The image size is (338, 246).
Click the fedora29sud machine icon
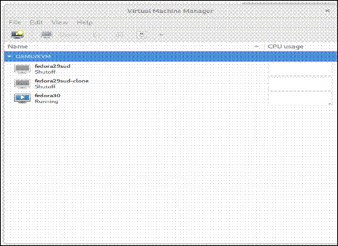pyautogui.click(x=22, y=69)
